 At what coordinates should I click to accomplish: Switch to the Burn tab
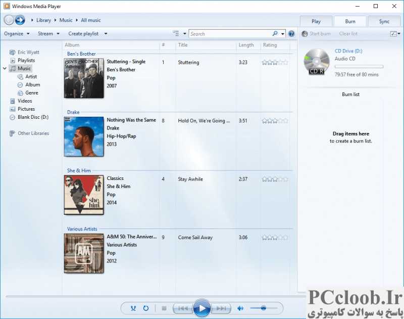pyautogui.click(x=350, y=21)
